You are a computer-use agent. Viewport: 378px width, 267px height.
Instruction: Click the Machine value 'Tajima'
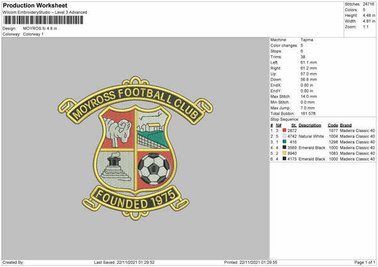pos(307,40)
